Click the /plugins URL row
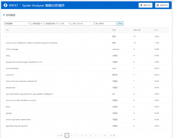The width and height of the screenshot is (173, 138). tap(86, 113)
